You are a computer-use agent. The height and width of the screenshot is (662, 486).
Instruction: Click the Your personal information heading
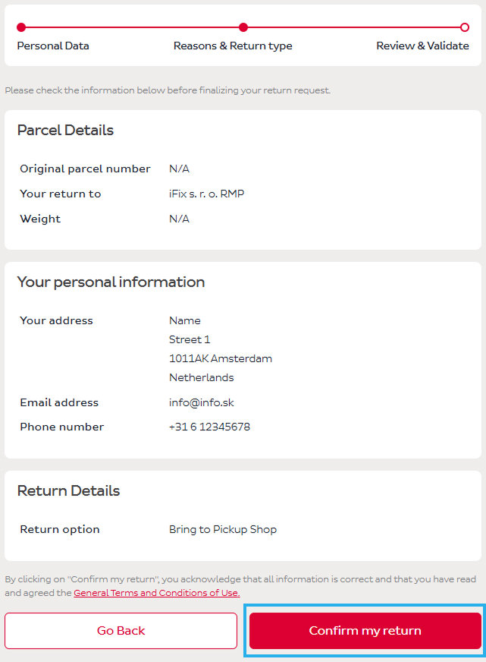111,282
